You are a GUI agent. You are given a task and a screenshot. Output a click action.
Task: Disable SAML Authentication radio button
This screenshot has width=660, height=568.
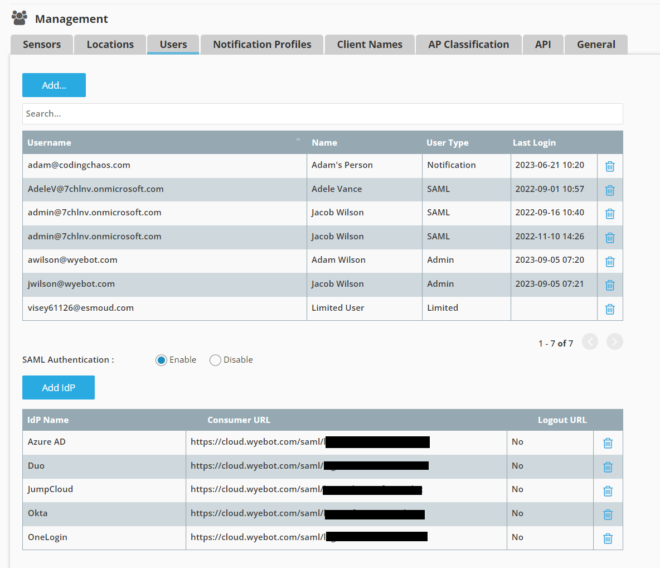coord(215,360)
